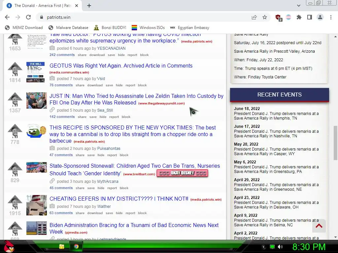Open the Chrome profile avatar
The image size is (338, 253).
[x=320, y=17]
